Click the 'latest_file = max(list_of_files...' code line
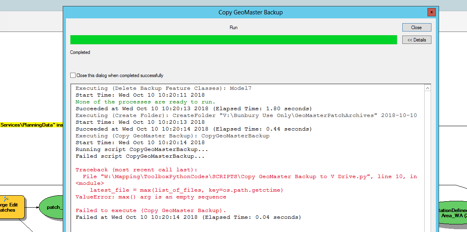This screenshot has height=232, width=467. click(187, 190)
